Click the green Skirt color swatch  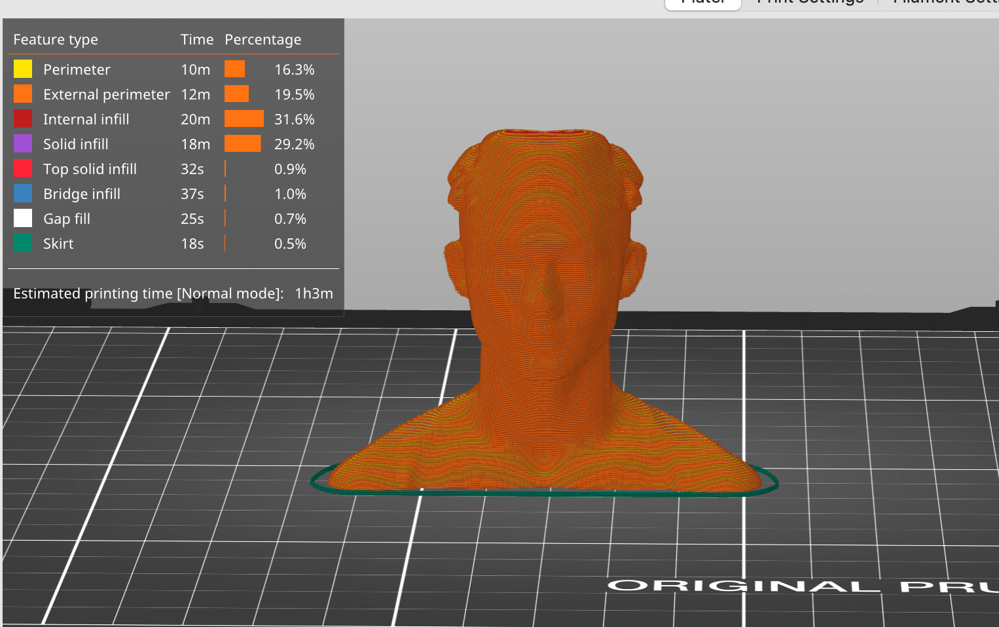(x=23, y=243)
